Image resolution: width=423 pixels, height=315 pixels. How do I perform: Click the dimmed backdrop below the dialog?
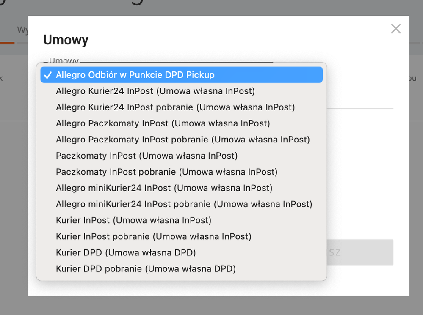212,306
